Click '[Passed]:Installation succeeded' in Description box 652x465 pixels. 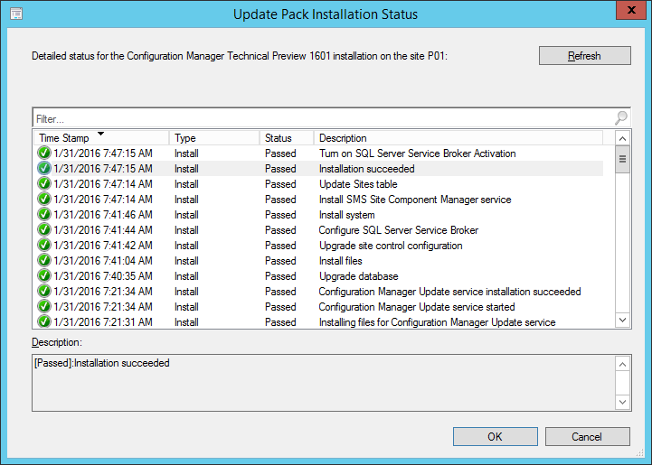click(x=102, y=363)
